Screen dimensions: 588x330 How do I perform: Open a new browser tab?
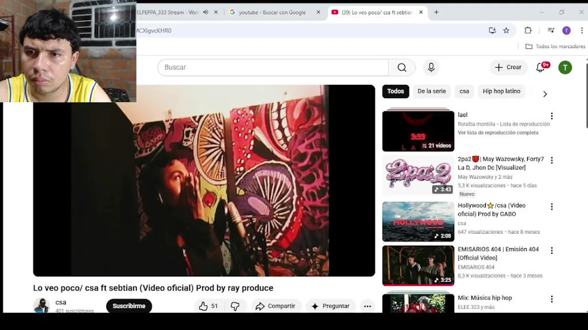(436, 12)
